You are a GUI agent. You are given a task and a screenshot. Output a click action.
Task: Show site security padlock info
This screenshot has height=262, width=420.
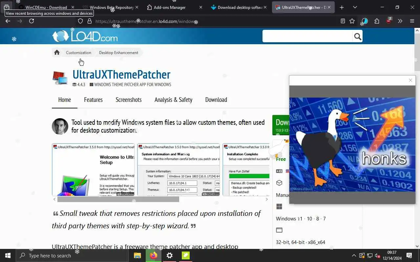point(89,21)
